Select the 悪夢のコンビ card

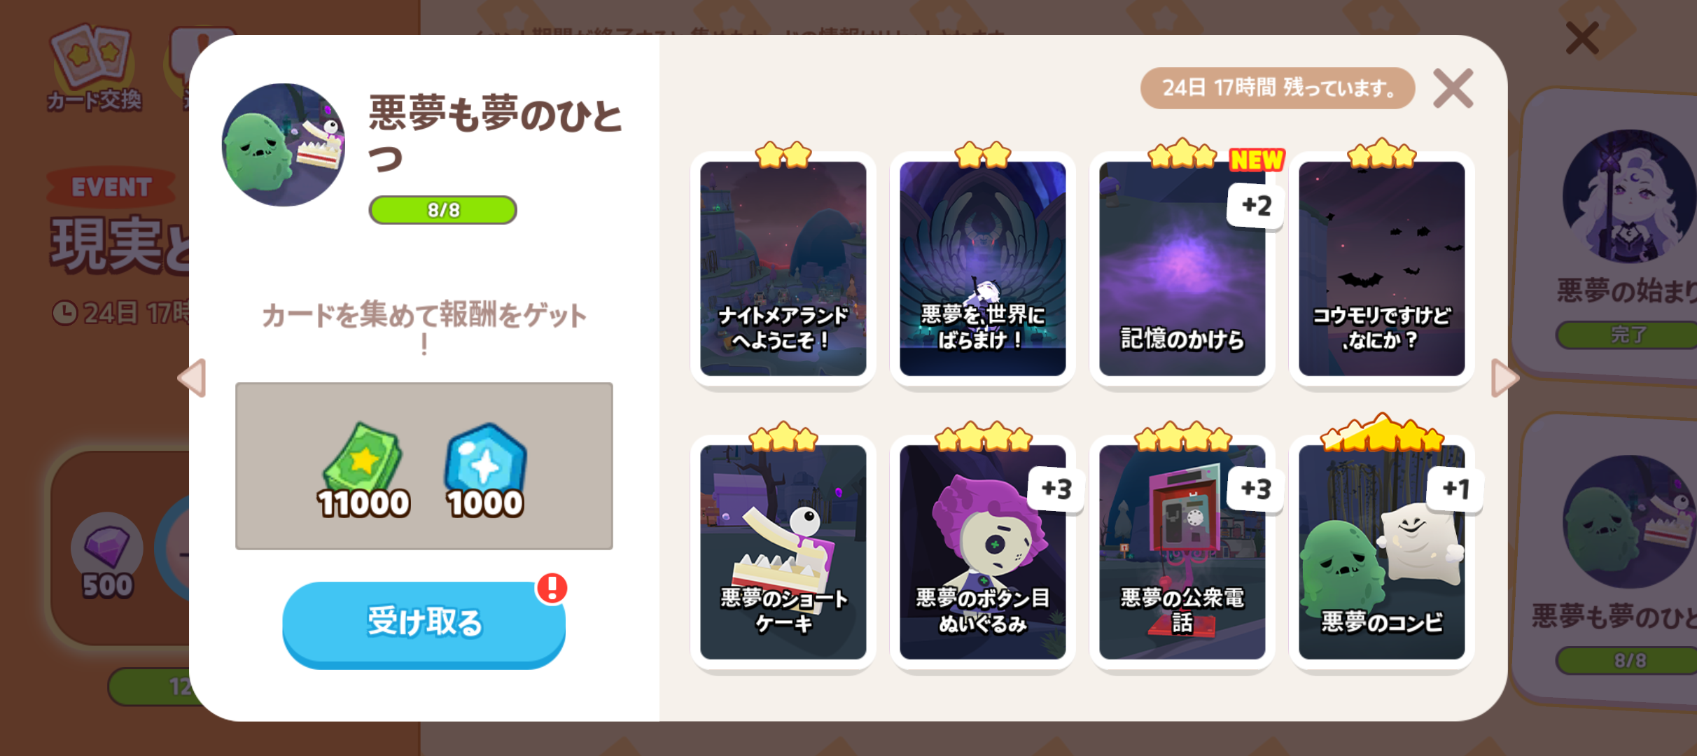[1381, 552]
